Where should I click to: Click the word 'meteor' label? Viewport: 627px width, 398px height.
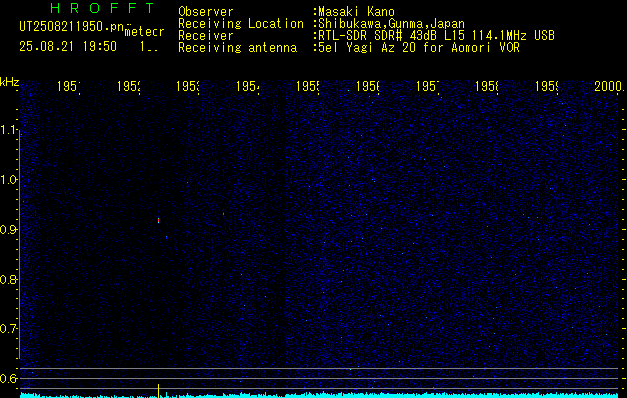(145, 32)
